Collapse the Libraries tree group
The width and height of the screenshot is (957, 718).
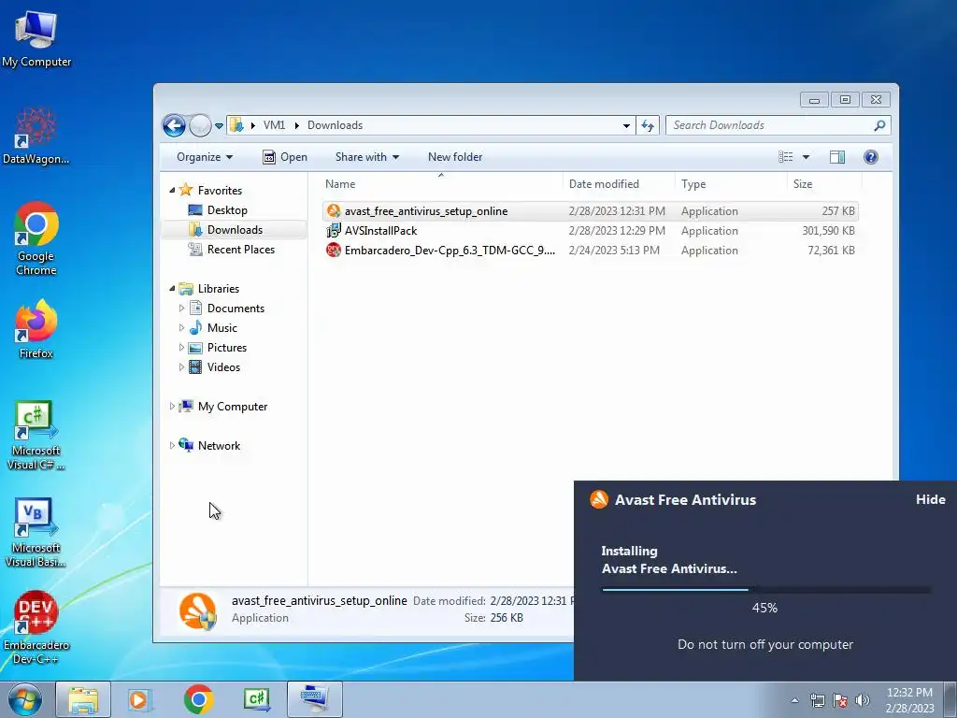coord(172,288)
